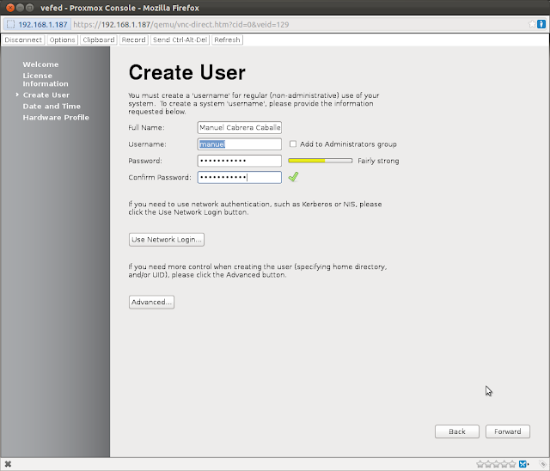Click the blue add-on icon in status bar
Image resolution: width=550 pixels, height=471 pixels.
[523, 464]
